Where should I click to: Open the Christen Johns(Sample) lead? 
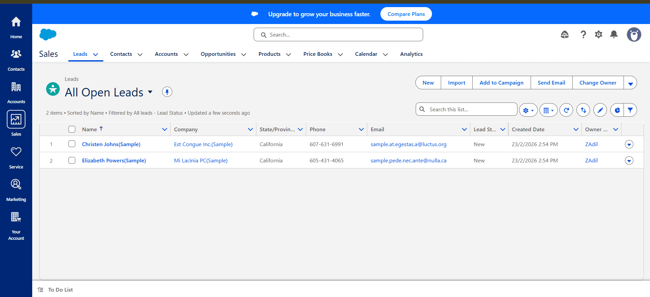point(111,144)
